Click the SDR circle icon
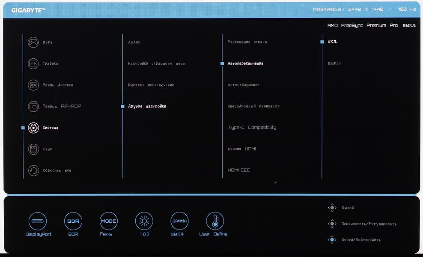 click(73, 221)
